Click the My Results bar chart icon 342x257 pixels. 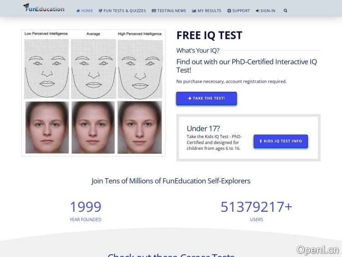tap(194, 11)
